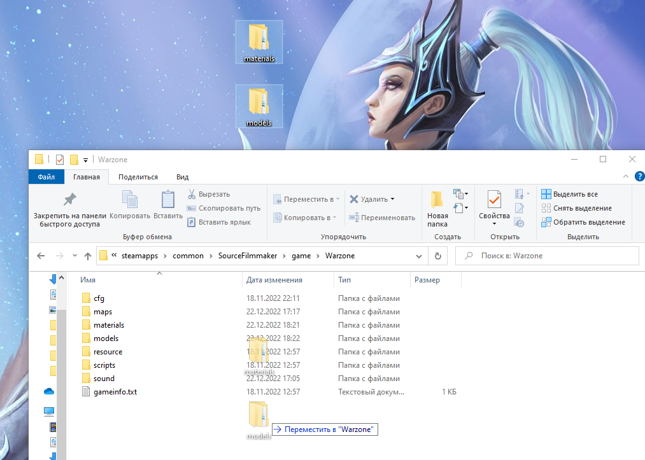
Task: Open the Quick Access Toolbar customize arrow
Action: [85, 160]
